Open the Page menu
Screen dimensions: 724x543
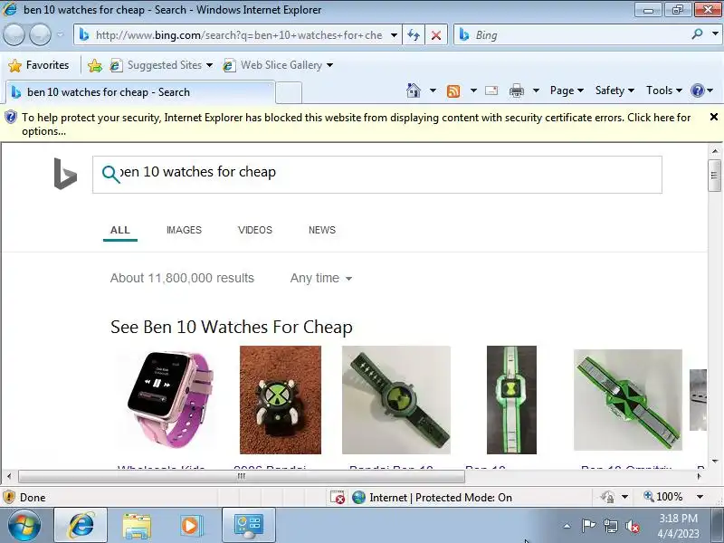567,90
